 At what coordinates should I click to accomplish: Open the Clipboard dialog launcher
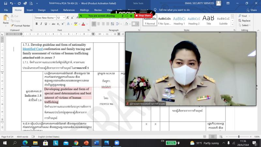[31, 30]
